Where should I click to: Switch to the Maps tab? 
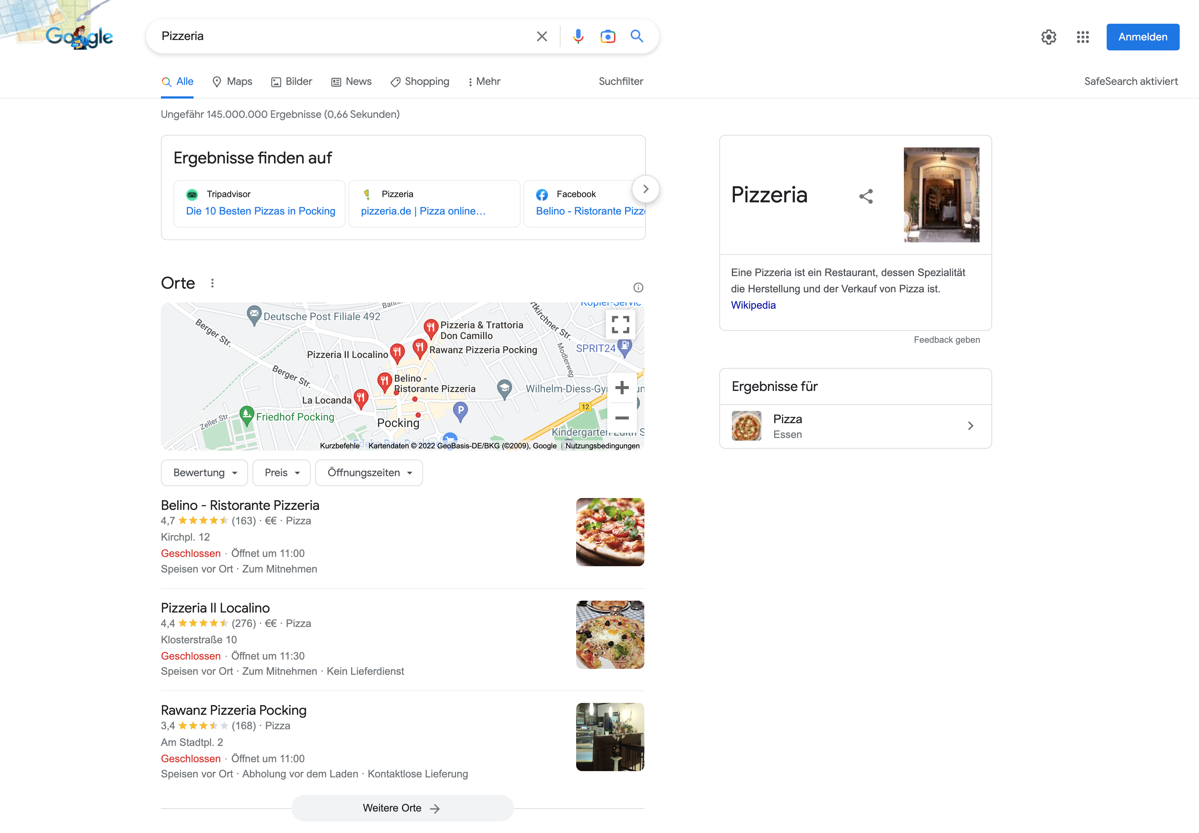pos(232,82)
